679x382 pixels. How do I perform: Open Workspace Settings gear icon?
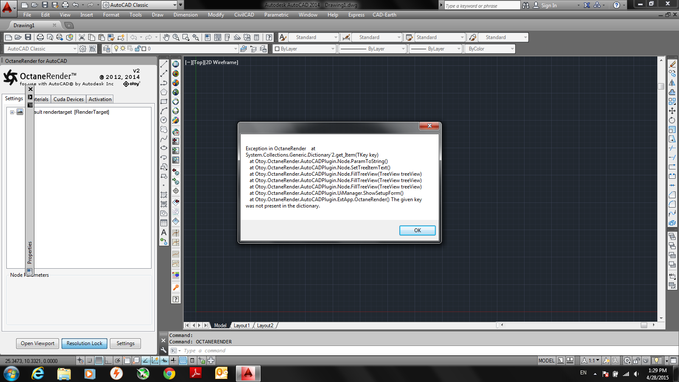[83, 49]
